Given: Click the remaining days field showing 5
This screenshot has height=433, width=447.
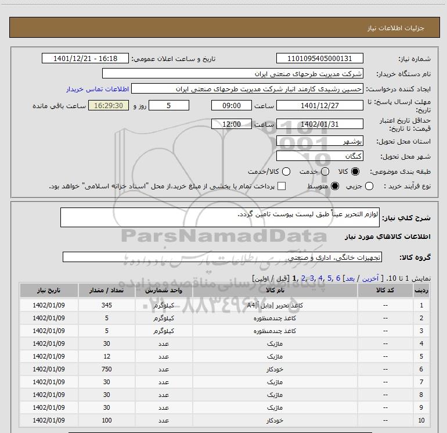Looking at the screenshot, I should point(169,105).
